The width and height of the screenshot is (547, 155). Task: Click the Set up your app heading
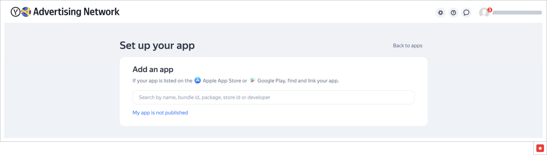point(157,46)
